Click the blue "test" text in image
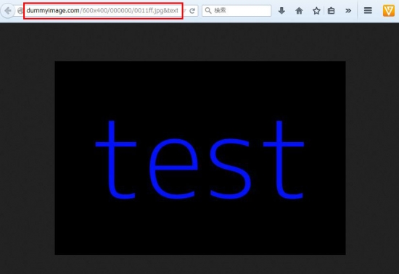The height and width of the screenshot is (274, 399). pyautogui.click(x=199, y=160)
